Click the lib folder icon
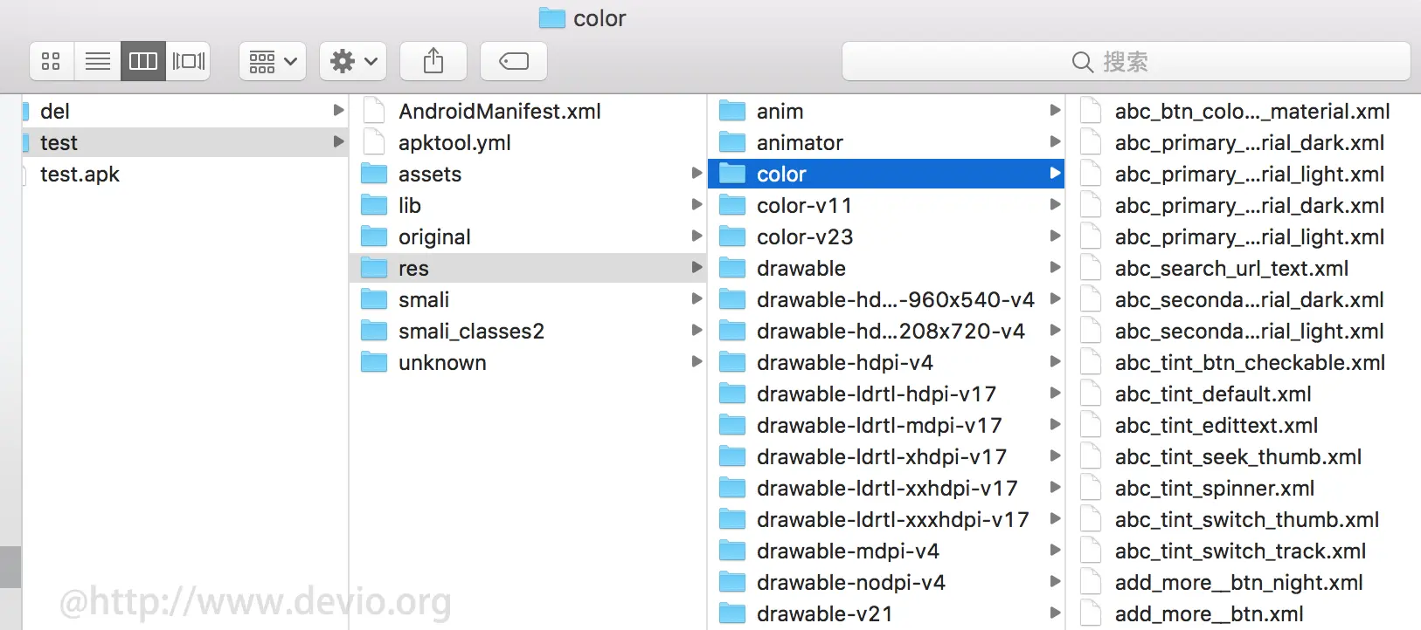 tap(374, 205)
